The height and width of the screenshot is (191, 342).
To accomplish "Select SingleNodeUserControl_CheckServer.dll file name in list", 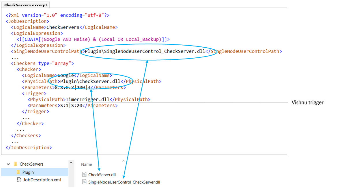I will tap(124, 182).
